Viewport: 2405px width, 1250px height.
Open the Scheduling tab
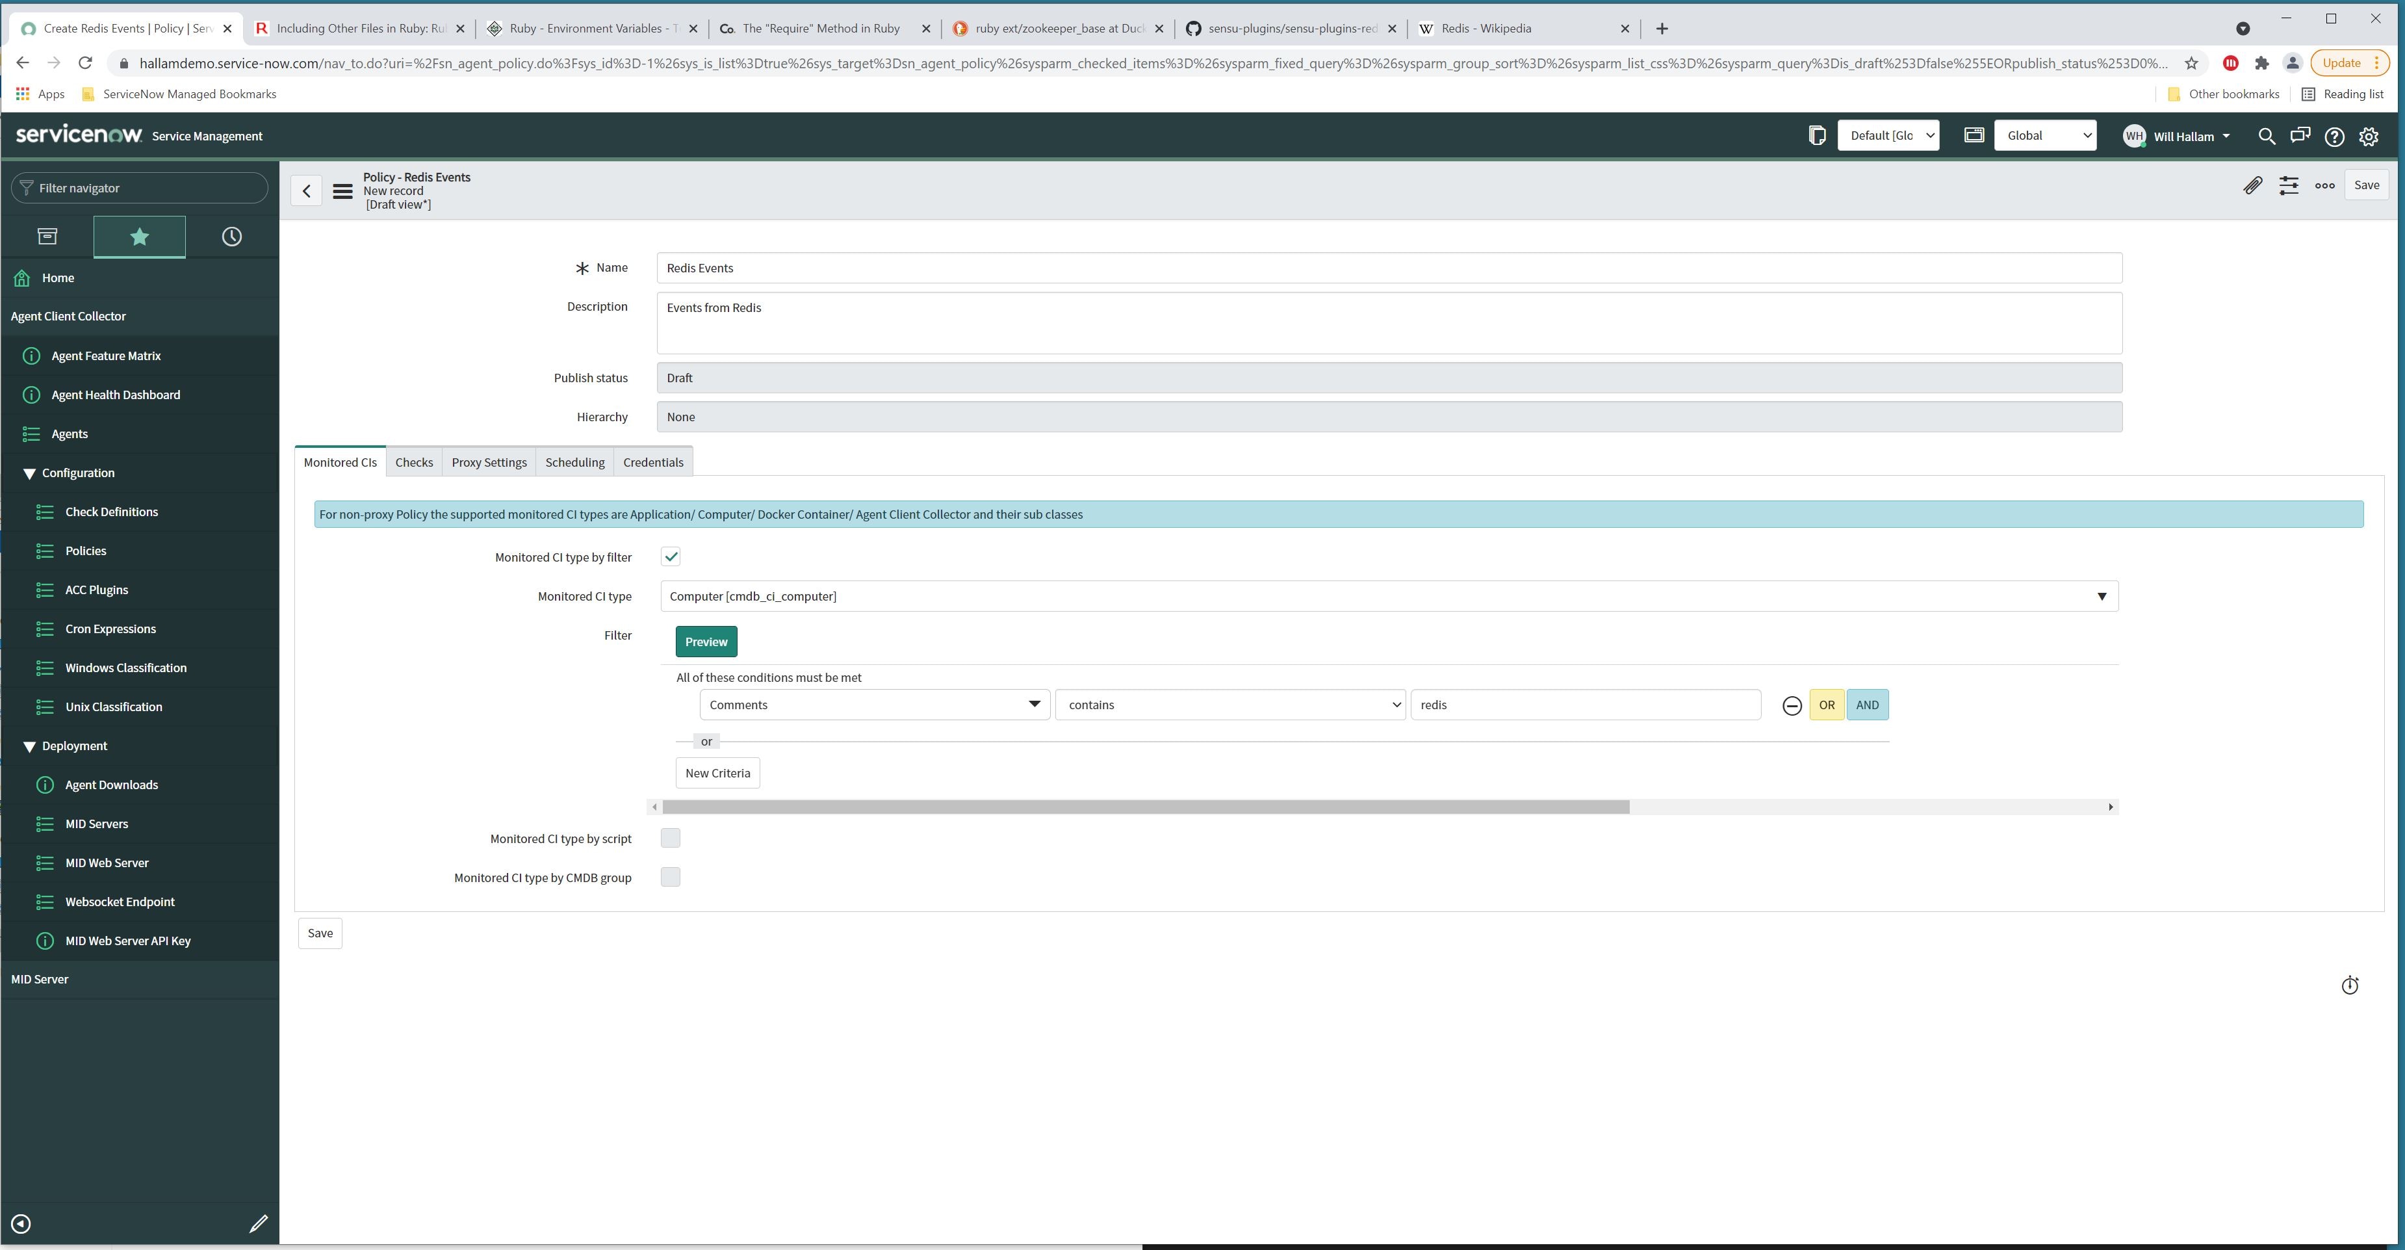point(574,462)
